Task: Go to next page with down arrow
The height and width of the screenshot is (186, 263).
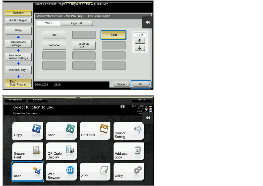Action: pos(140,48)
